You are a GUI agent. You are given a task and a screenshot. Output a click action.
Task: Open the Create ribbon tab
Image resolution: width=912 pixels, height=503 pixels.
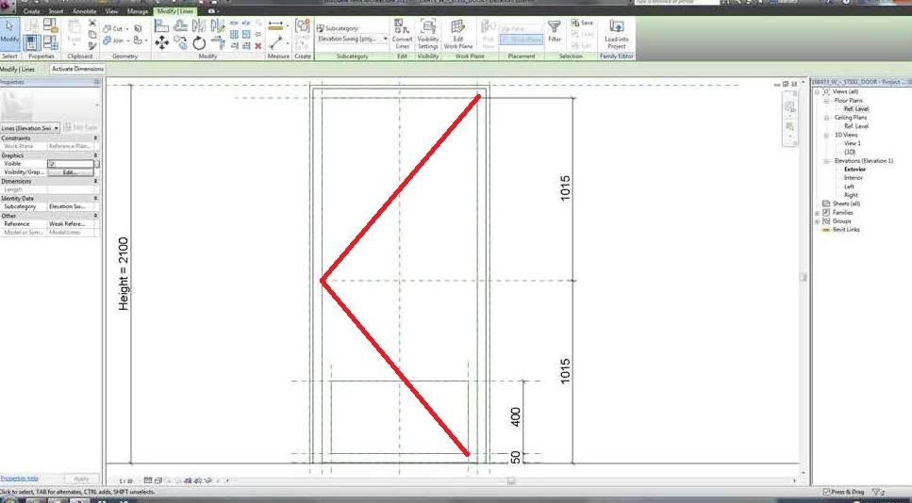31,11
